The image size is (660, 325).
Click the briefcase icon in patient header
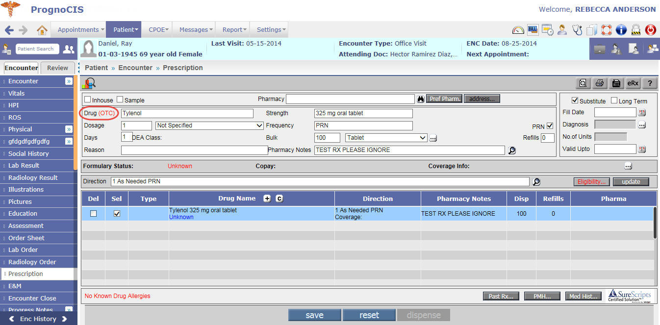599,49
